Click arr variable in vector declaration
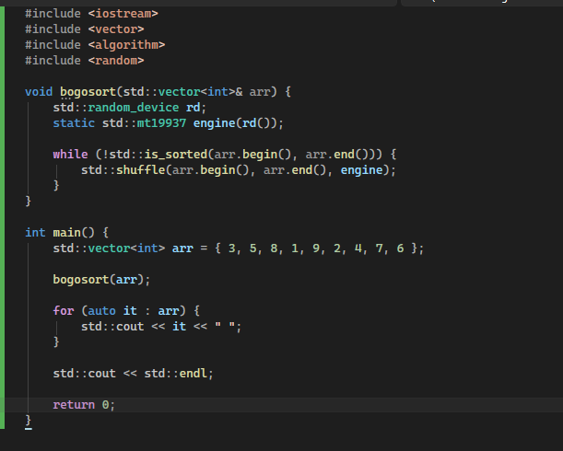This screenshot has height=451, width=563. (x=182, y=249)
